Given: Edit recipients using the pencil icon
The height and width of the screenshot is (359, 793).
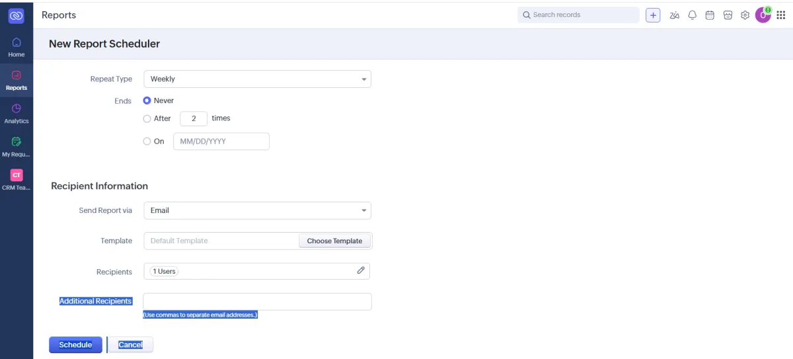Looking at the screenshot, I should click(x=361, y=270).
